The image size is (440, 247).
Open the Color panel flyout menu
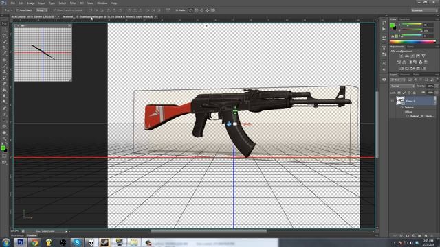(437, 19)
